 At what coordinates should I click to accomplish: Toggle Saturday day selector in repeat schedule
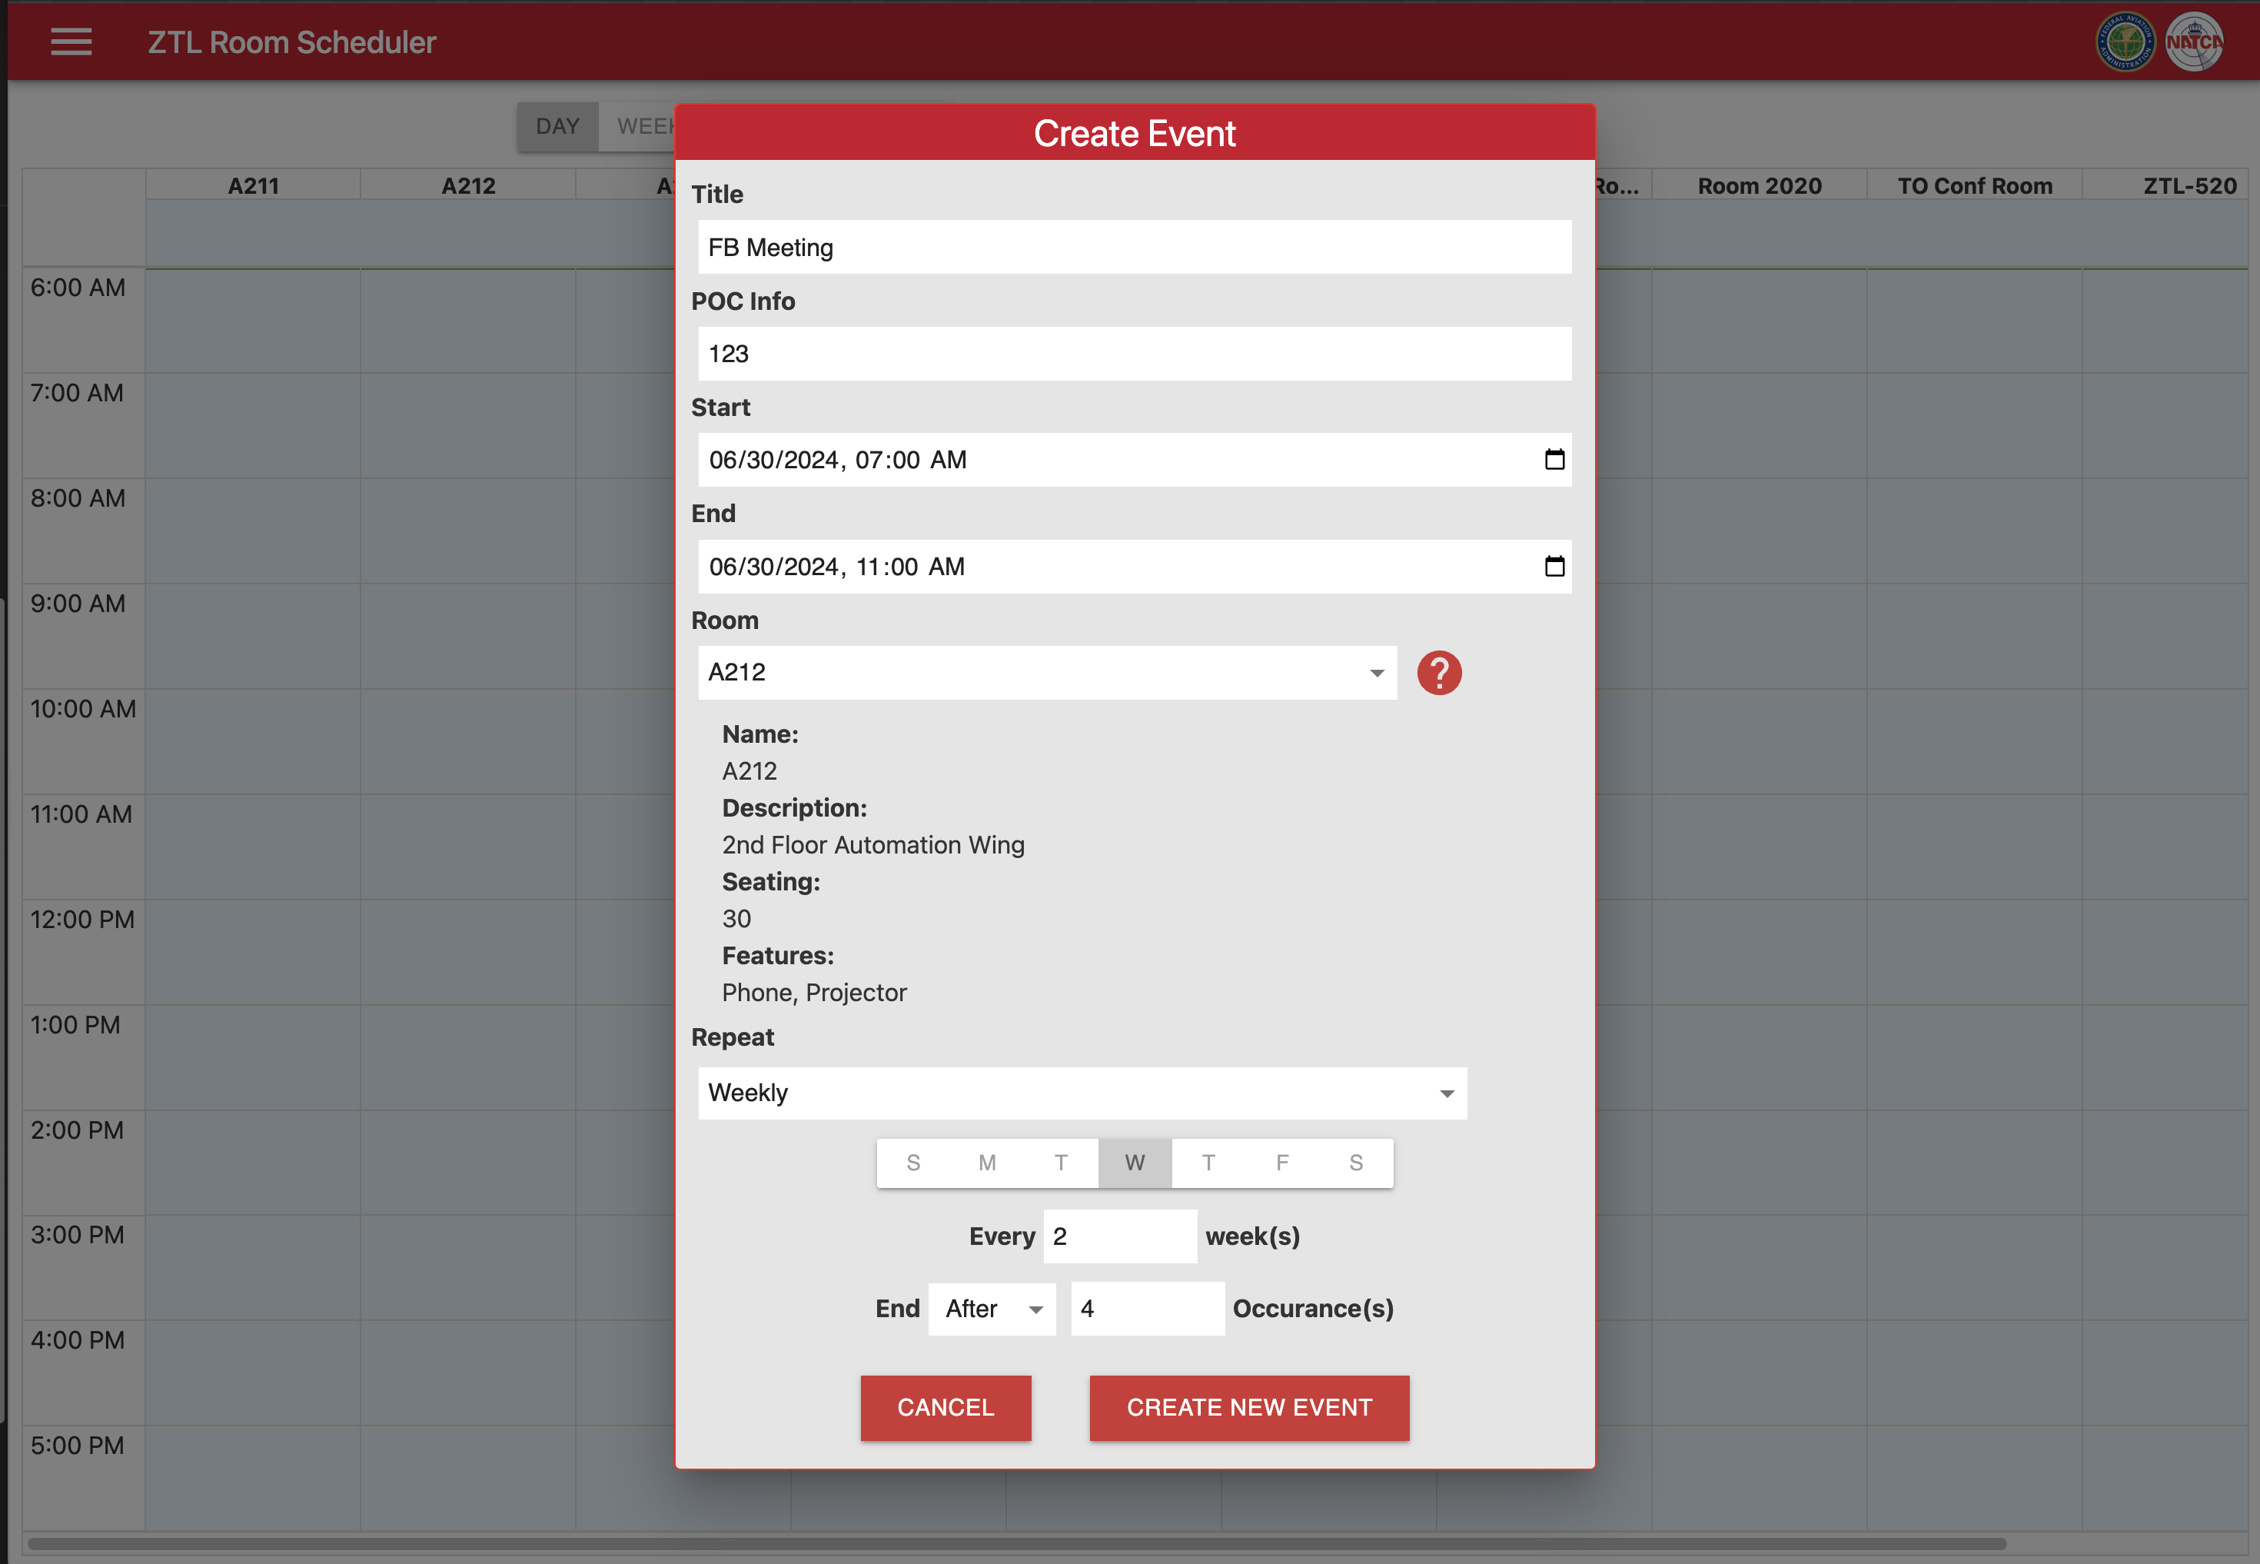tap(1357, 1162)
